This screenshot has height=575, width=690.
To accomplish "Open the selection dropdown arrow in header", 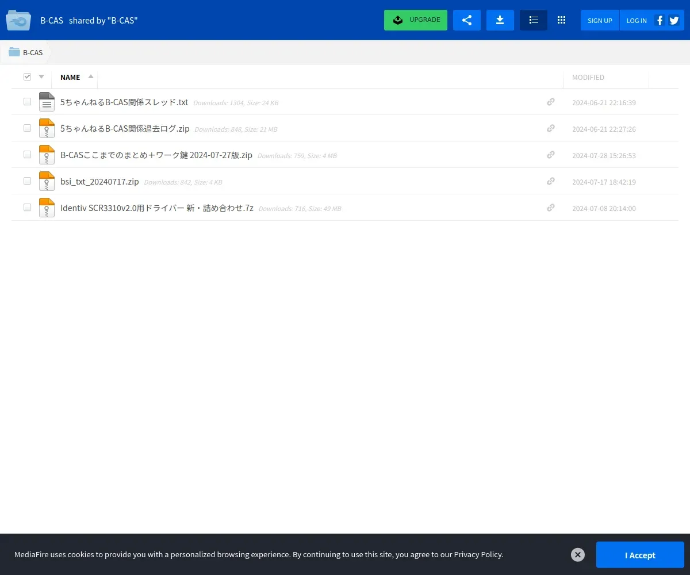I will 41,76.
